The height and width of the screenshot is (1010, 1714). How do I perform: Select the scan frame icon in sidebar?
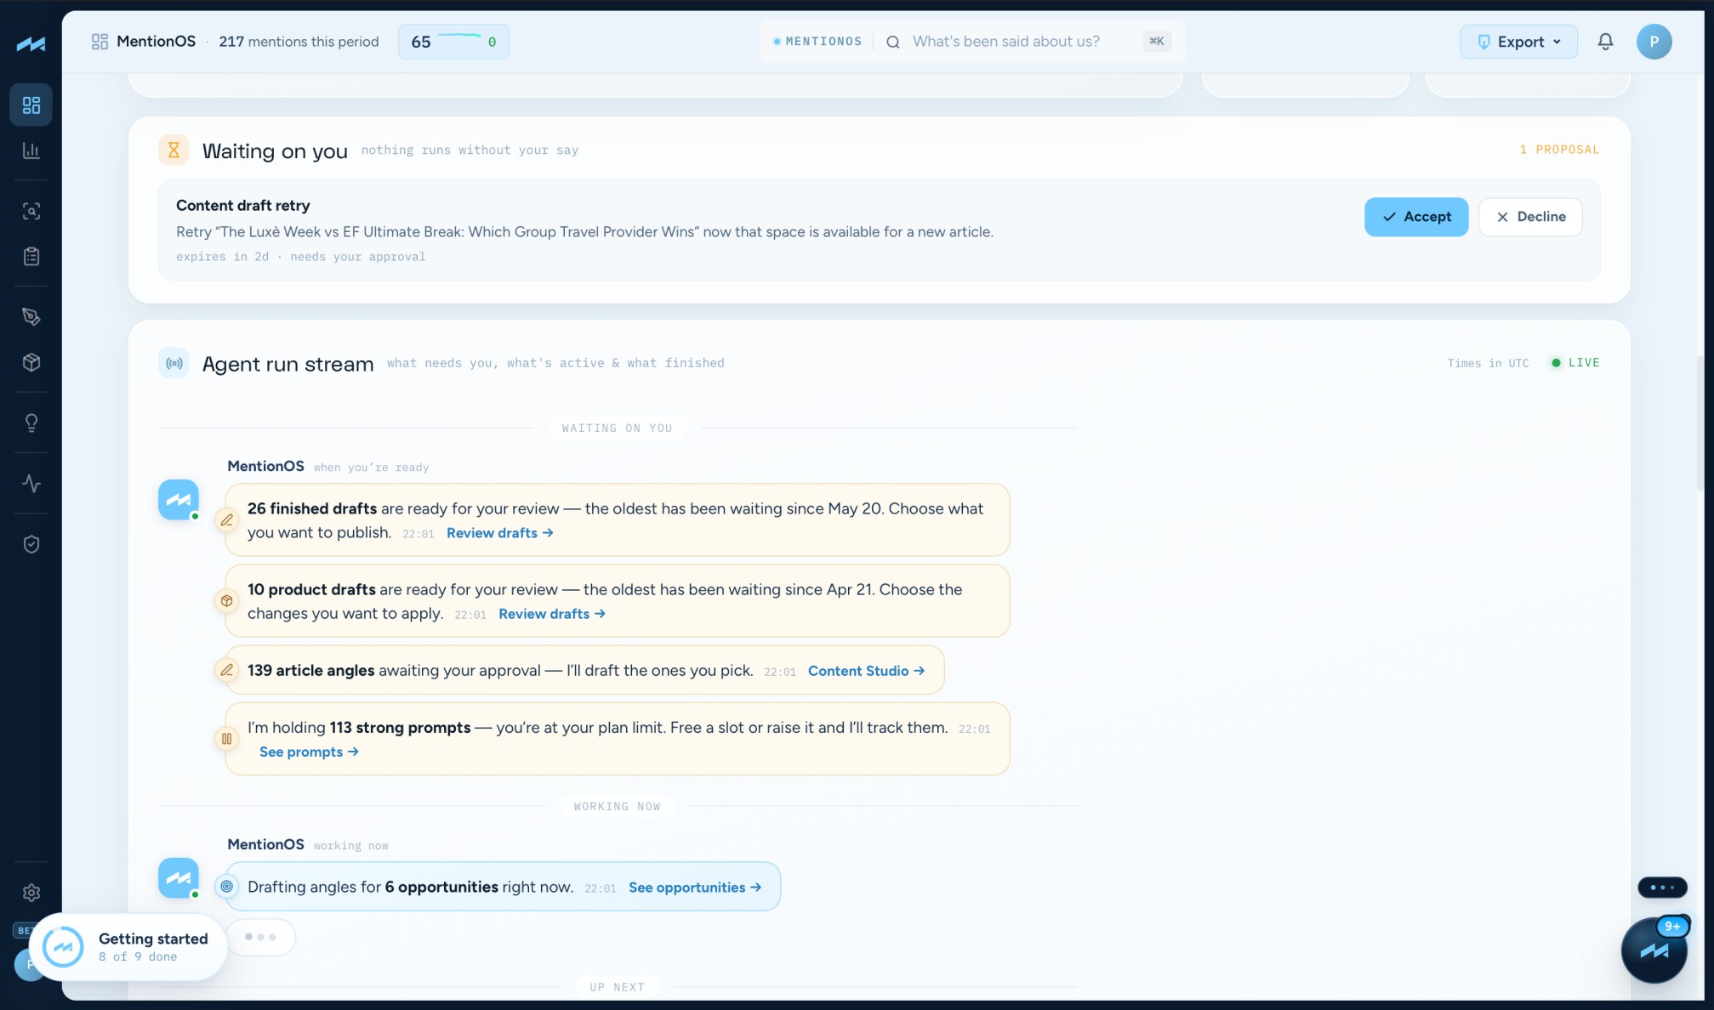pyautogui.click(x=31, y=212)
